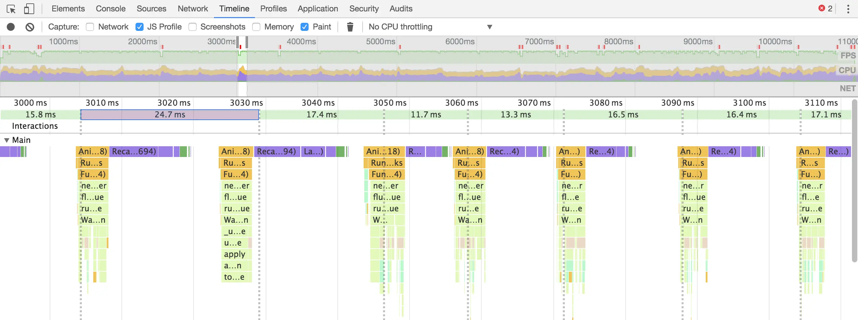This screenshot has width=858, height=320.
Task: Open the No CPU throttling dropdown
Action: [x=430, y=27]
